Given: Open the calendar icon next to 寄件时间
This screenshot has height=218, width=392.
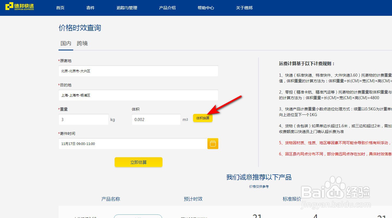Looking at the screenshot, I should tap(213, 144).
